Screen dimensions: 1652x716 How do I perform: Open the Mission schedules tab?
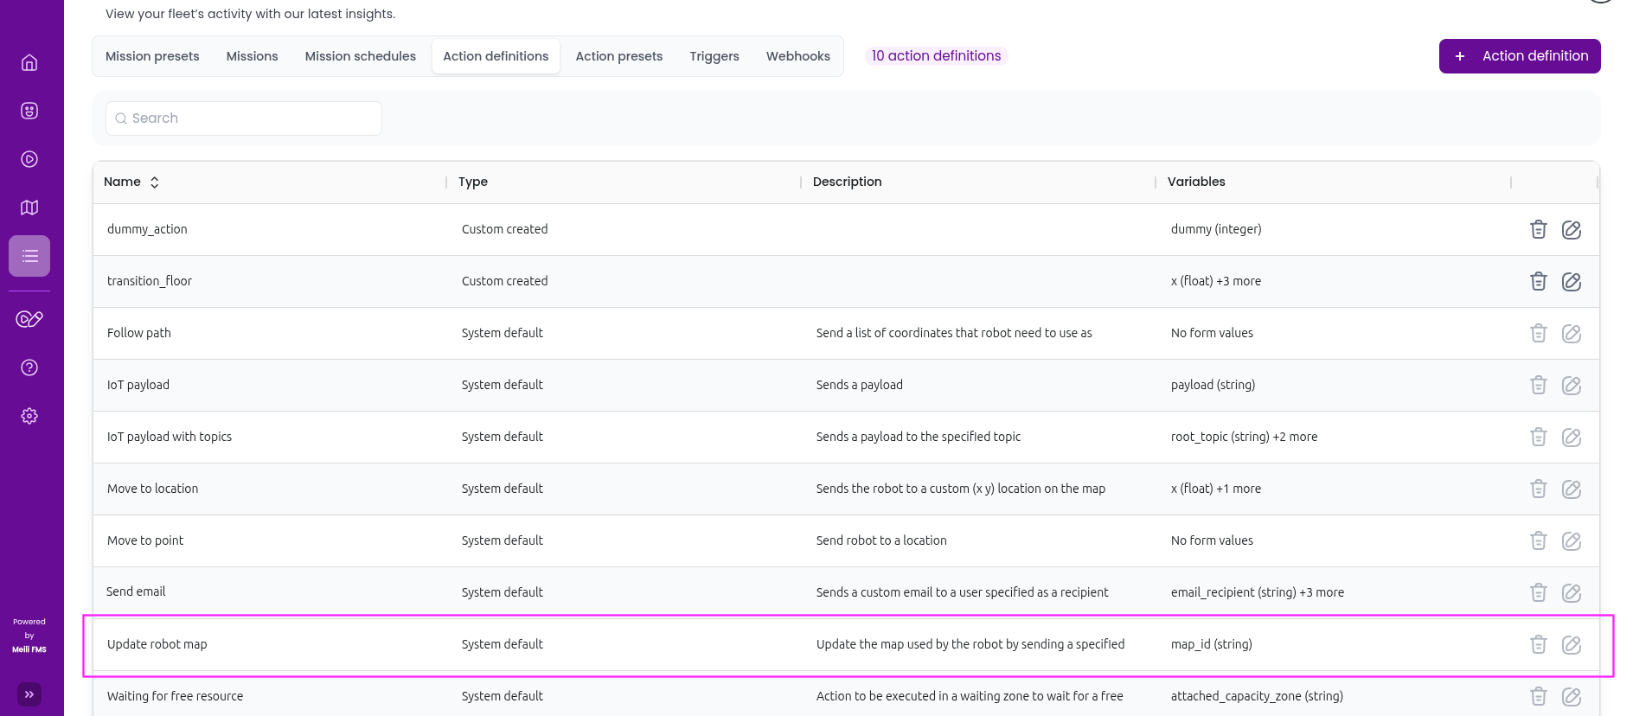tap(360, 56)
